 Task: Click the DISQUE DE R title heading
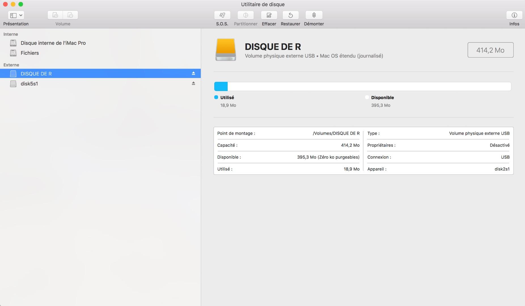point(273,47)
